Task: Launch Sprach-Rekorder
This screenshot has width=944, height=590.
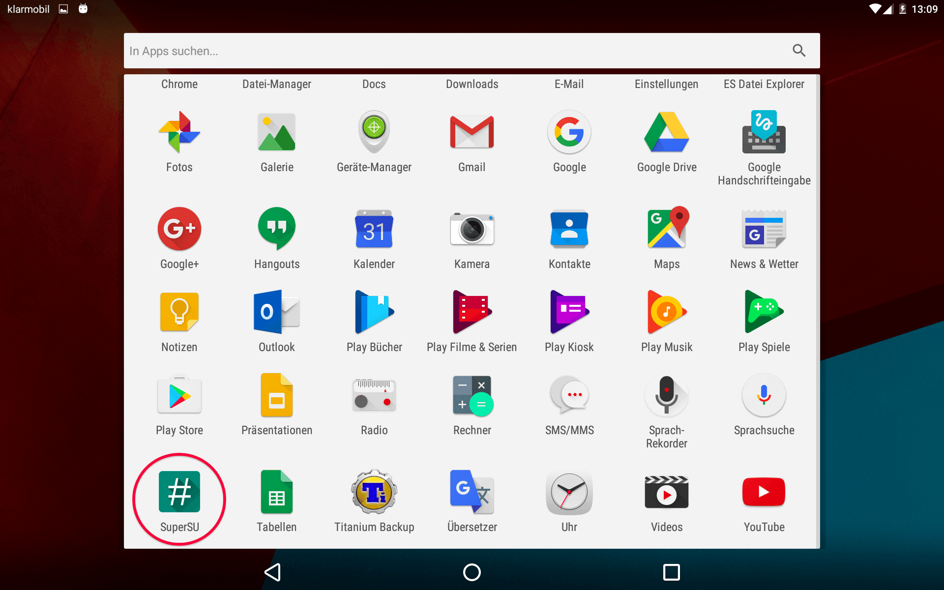Action: [x=667, y=395]
